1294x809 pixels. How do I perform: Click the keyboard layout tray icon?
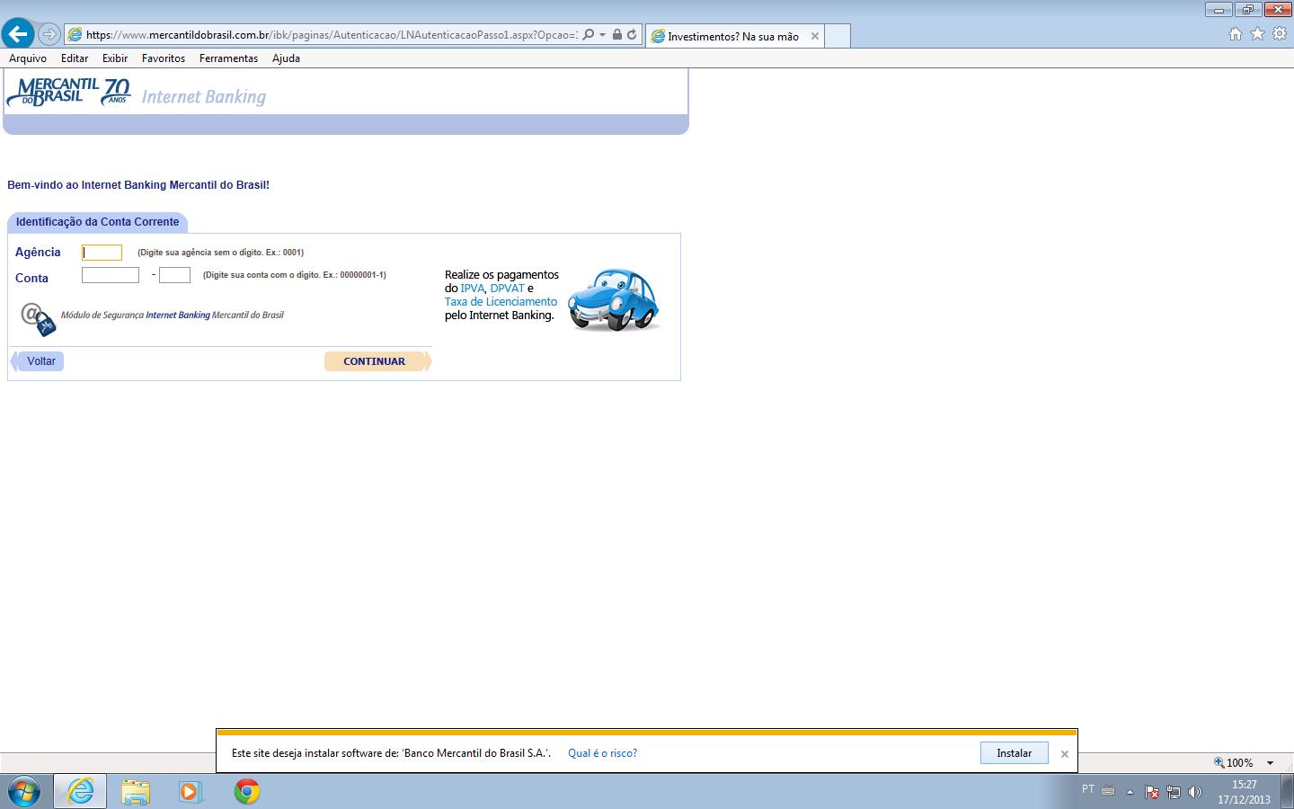tap(1108, 791)
